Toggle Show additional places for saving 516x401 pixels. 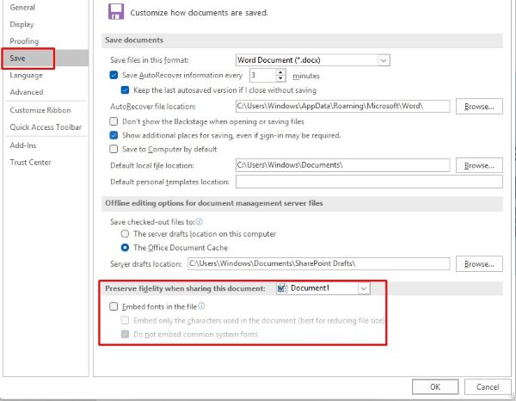coord(114,135)
